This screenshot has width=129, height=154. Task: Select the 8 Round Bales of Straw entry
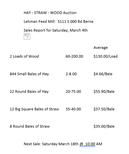coord(30,126)
